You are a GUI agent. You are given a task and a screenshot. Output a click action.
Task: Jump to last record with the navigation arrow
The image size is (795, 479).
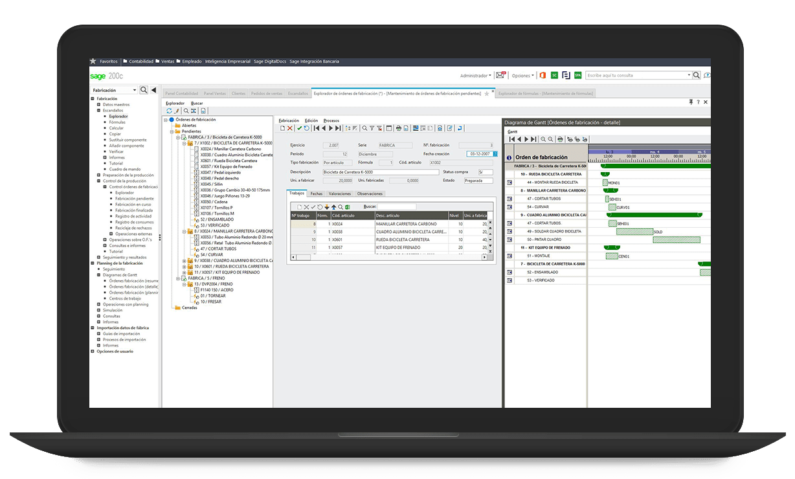338,128
